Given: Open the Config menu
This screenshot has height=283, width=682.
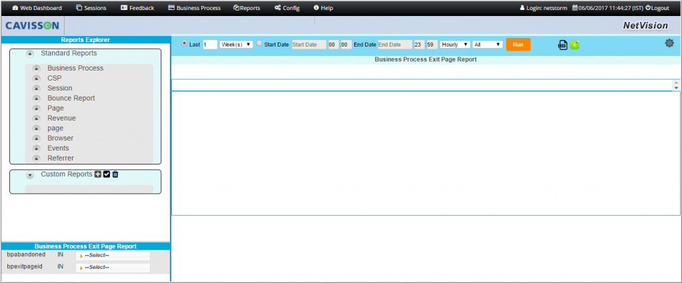Looking at the screenshot, I should (x=286, y=8).
